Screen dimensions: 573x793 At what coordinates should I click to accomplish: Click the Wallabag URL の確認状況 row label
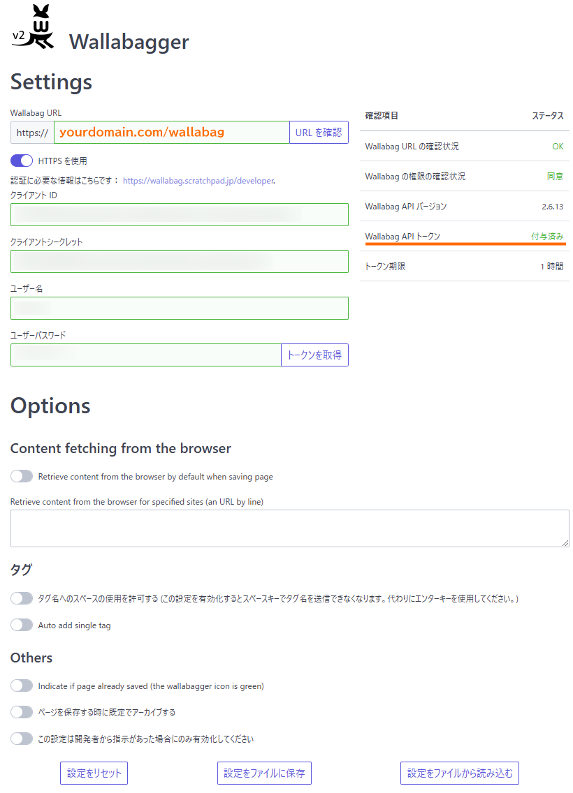click(x=412, y=146)
